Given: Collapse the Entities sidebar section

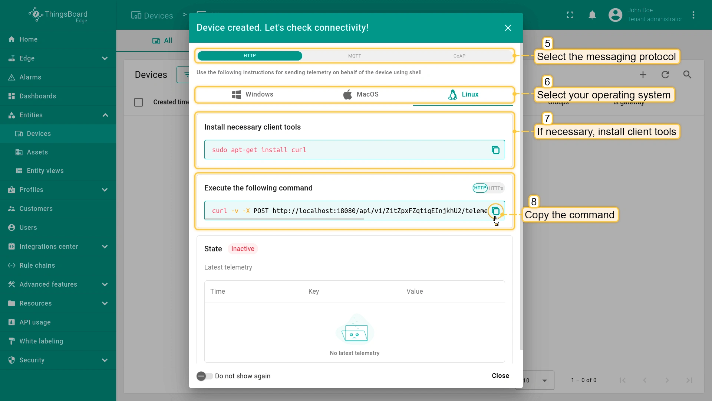Looking at the screenshot, I should 105,115.
